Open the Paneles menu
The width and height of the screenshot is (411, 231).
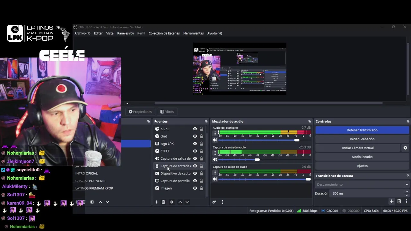(125, 33)
